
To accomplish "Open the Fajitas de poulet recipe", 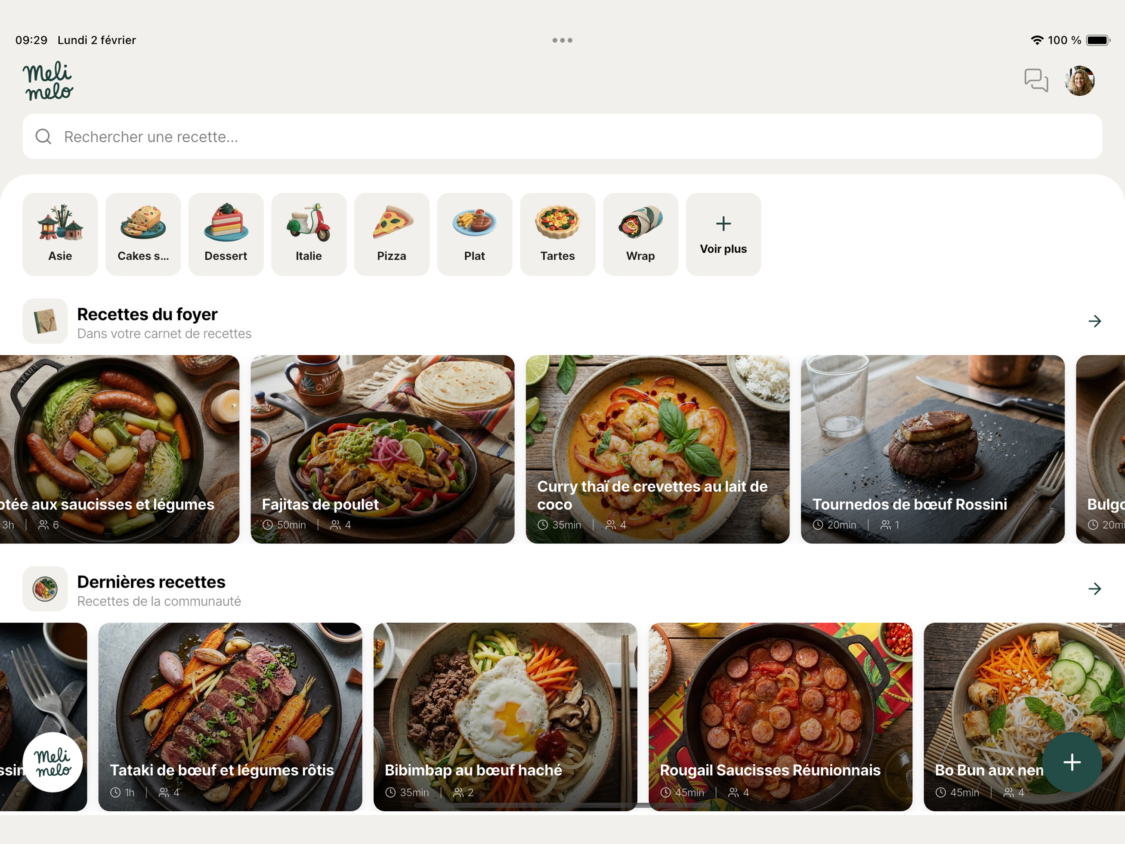I will tap(383, 449).
